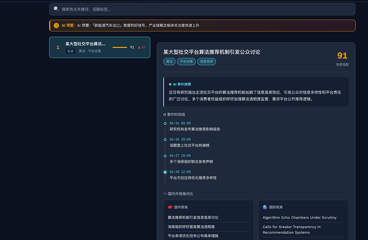Click the 91 热度指数 score
Viewport: 368px width, 240px height.
point(342,56)
